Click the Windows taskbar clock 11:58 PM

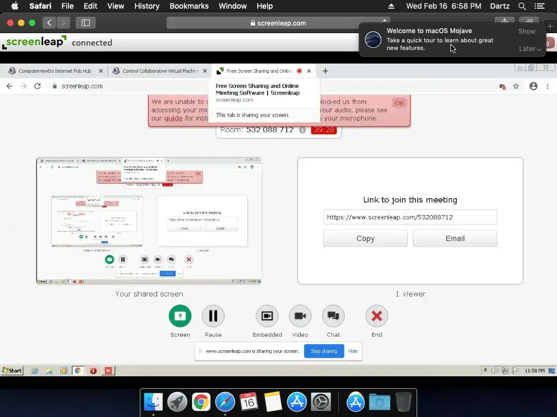(x=534, y=370)
